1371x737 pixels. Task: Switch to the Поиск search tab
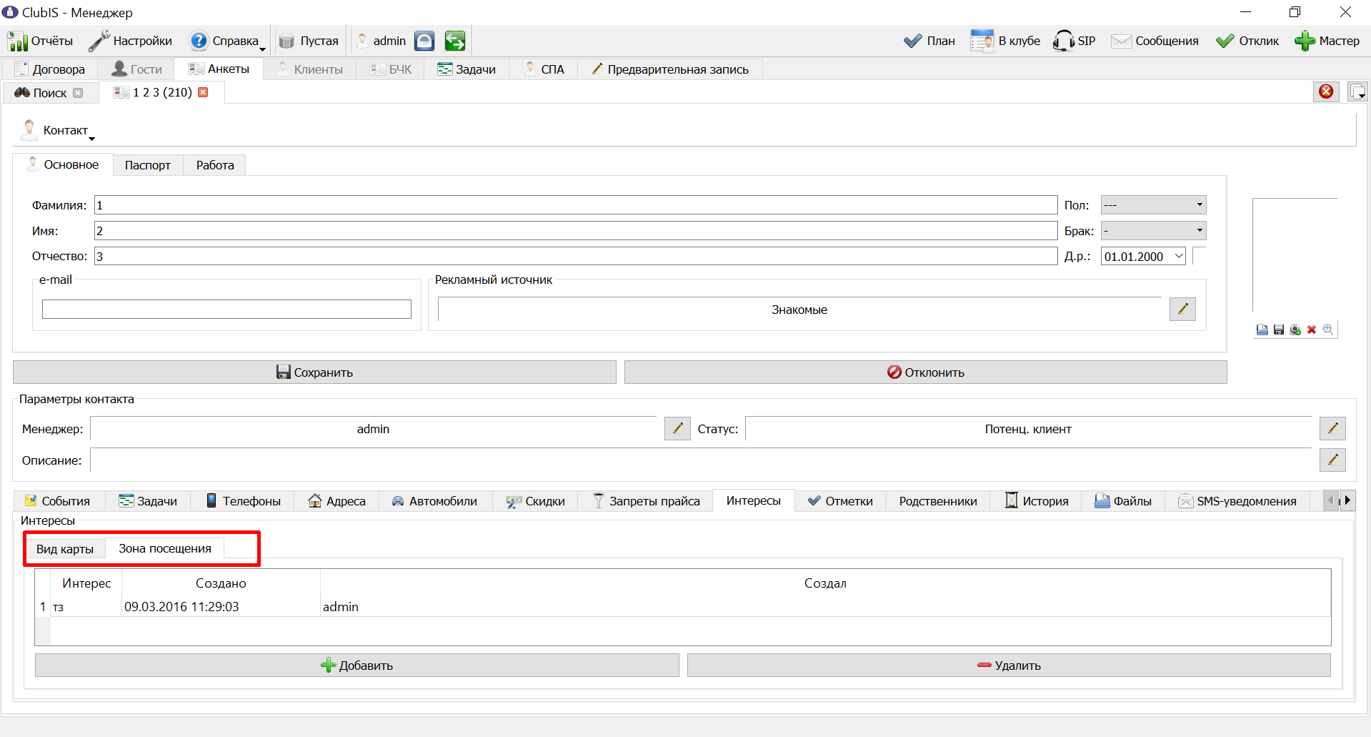point(41,93)
